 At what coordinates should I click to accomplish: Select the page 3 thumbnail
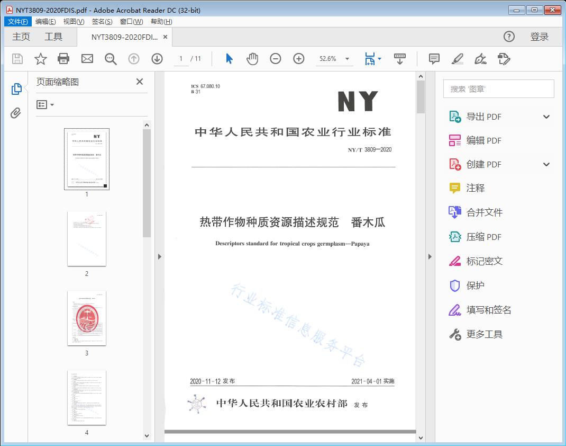coord(87,318)
